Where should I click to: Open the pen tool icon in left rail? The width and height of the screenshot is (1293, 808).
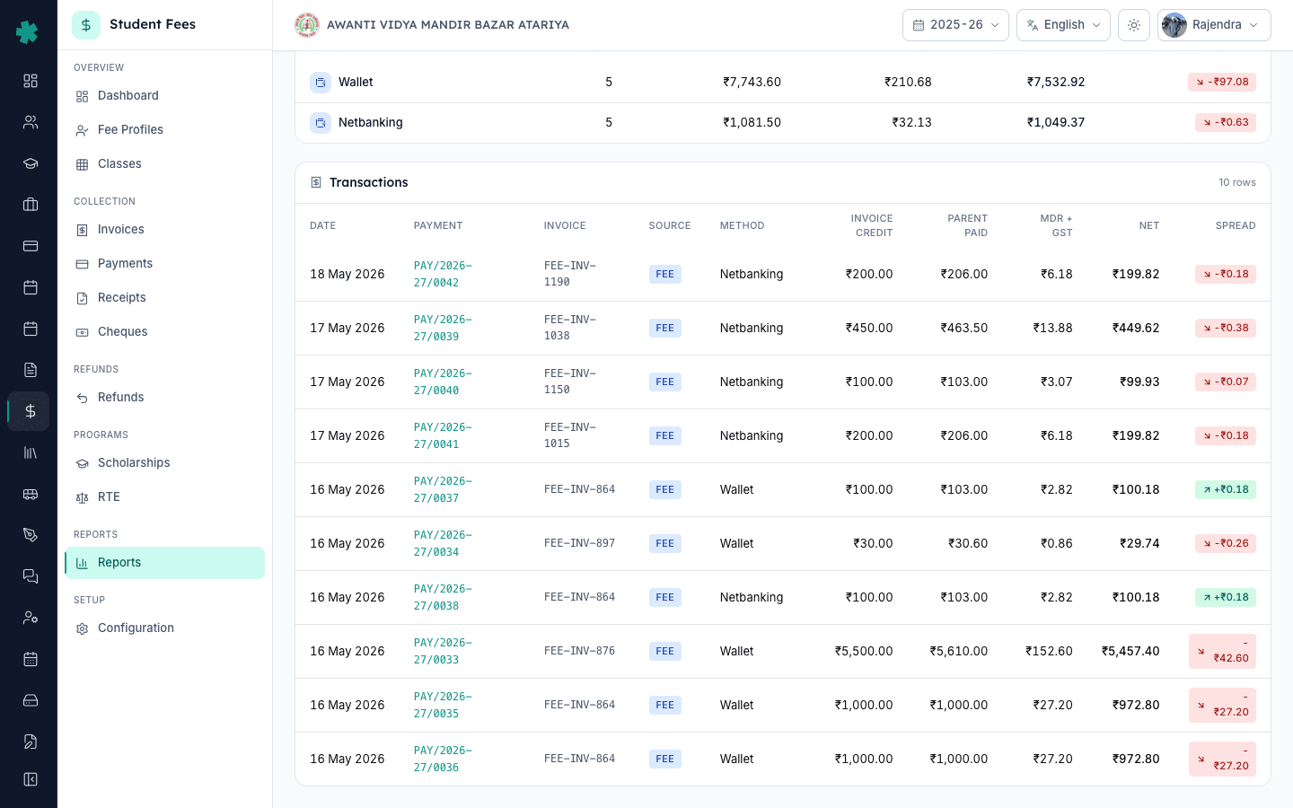coord(31,535)
